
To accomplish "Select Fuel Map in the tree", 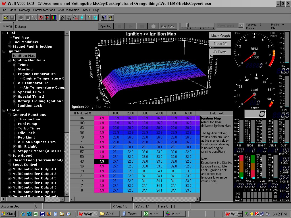I will 20,37.
